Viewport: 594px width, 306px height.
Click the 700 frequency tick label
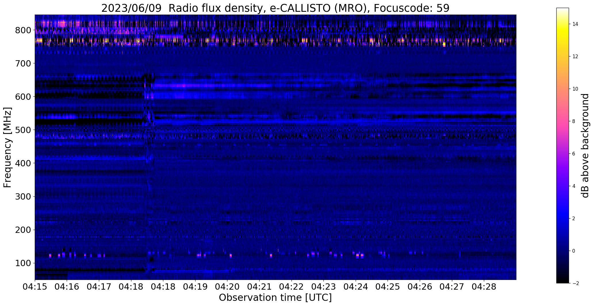23,63
